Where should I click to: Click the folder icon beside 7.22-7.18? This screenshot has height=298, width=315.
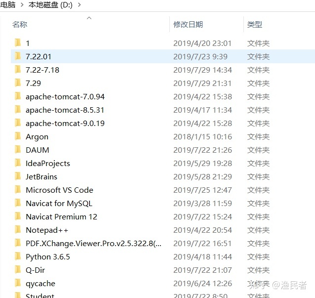click(x=18, y=69)
